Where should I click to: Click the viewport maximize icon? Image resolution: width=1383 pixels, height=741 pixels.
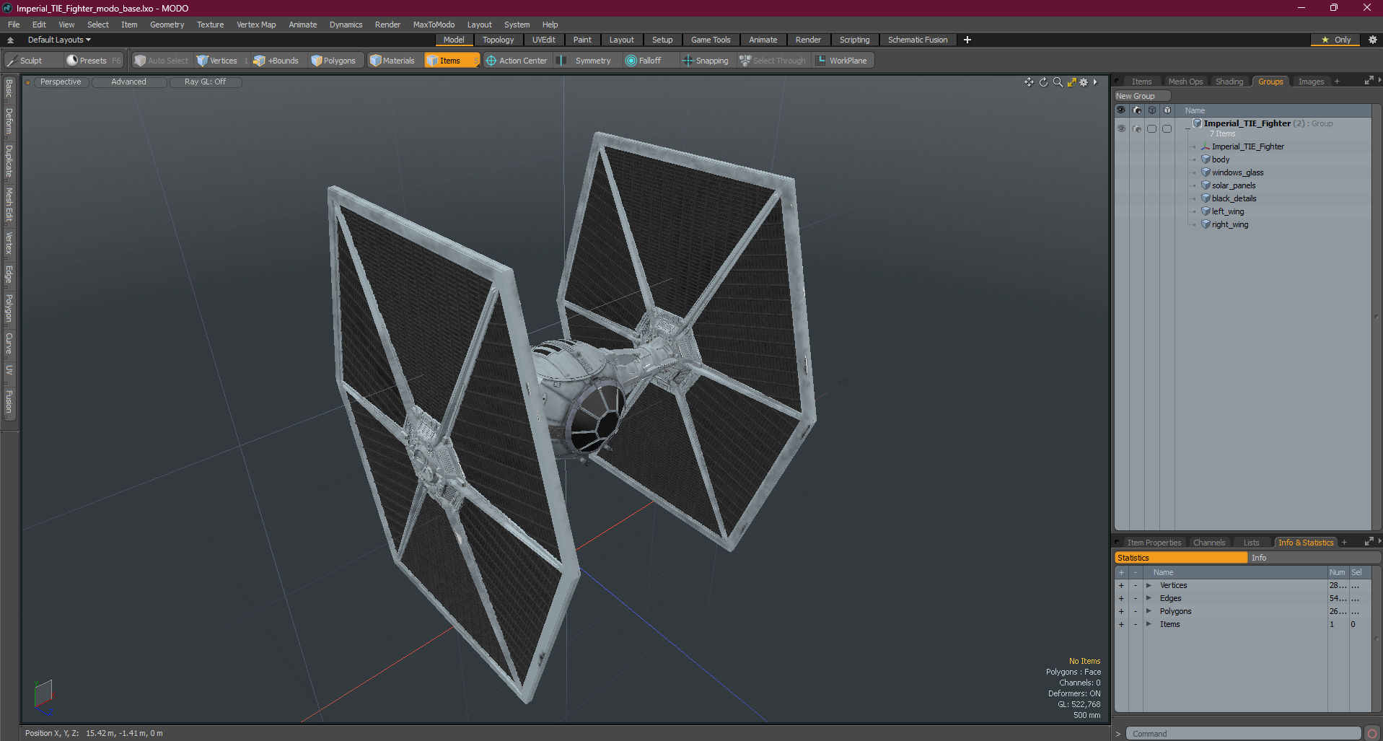[x=1071, y=82]
